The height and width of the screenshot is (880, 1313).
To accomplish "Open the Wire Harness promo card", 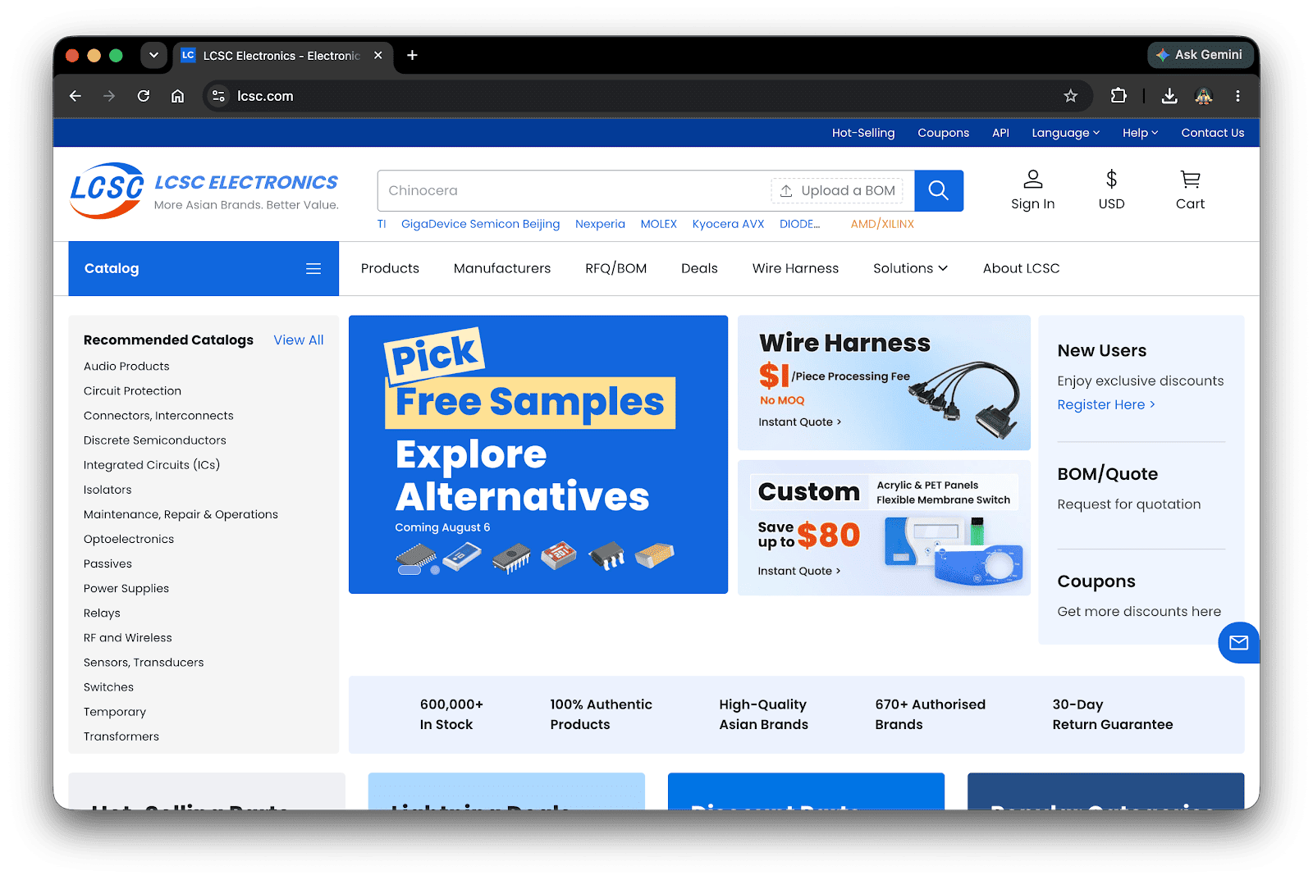I will tap(884, 383).
